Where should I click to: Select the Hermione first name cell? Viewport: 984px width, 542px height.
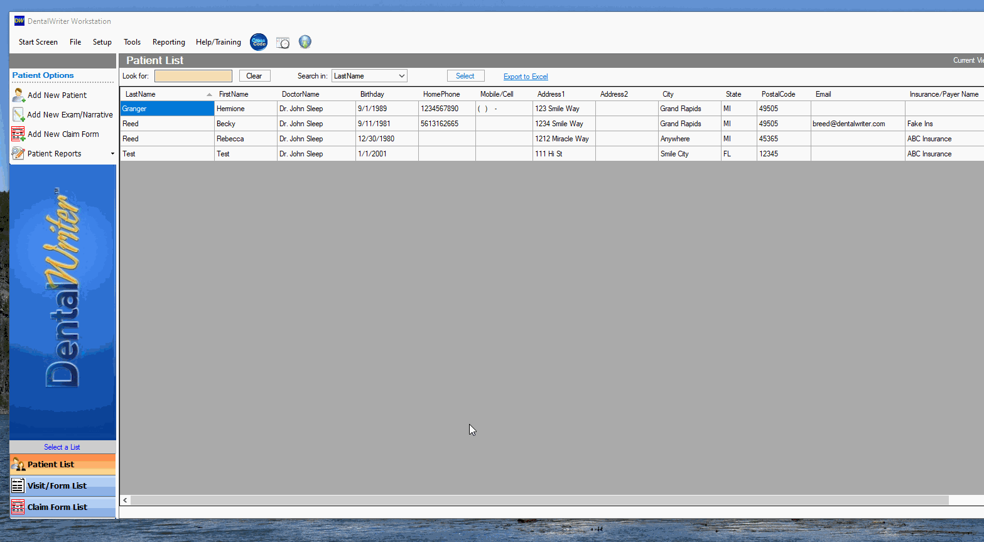point(246,109)
